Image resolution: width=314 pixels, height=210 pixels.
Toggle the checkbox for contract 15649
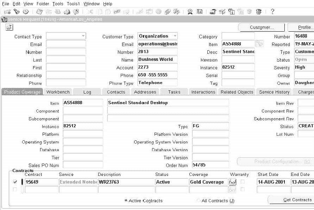(15, 182)
